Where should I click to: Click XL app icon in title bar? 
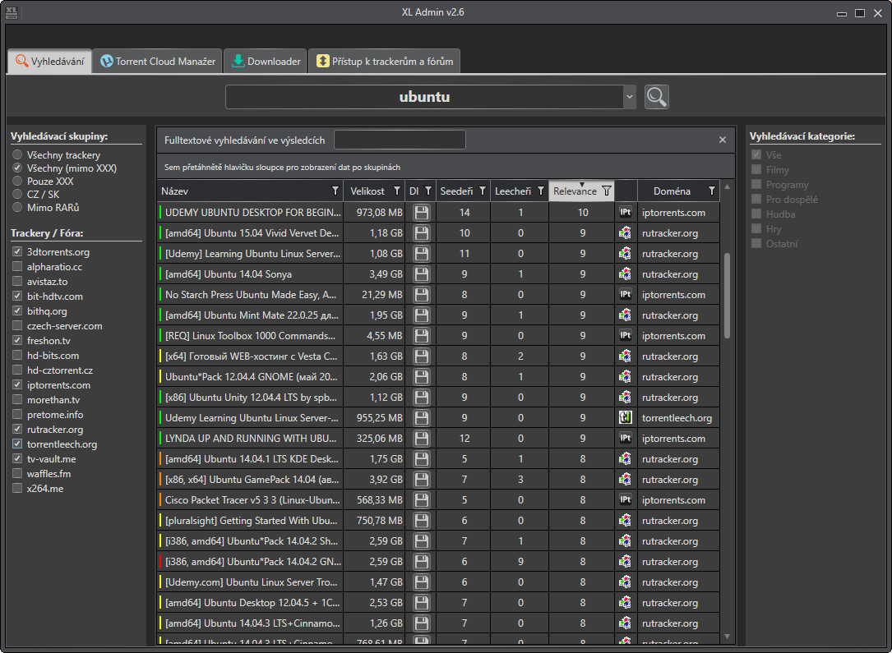tap(12, 12)
